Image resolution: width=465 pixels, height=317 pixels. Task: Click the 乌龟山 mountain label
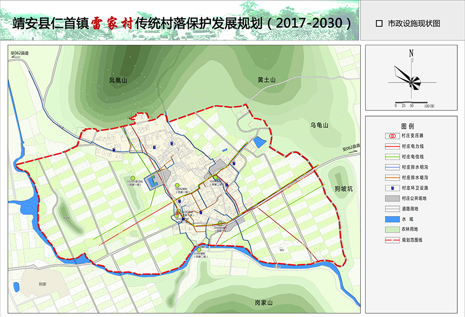(x=319, y=125)
